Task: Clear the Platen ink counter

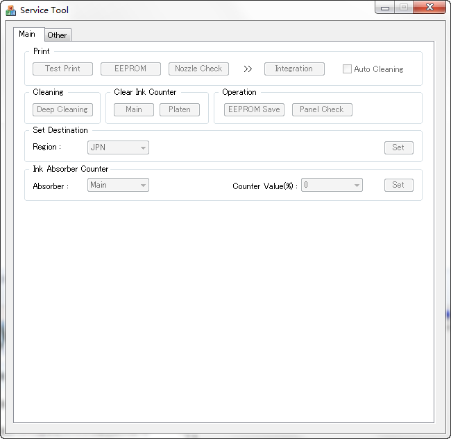Action: [180, 109]
